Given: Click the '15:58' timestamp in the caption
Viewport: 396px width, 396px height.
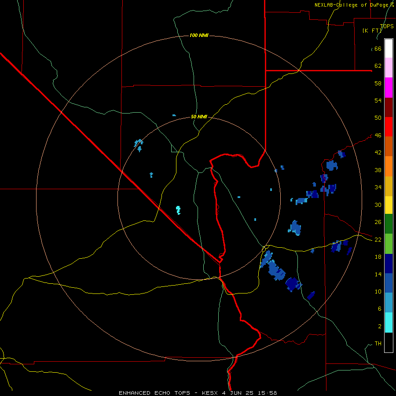Looking at the screenshot, I should tap(268, 393).
